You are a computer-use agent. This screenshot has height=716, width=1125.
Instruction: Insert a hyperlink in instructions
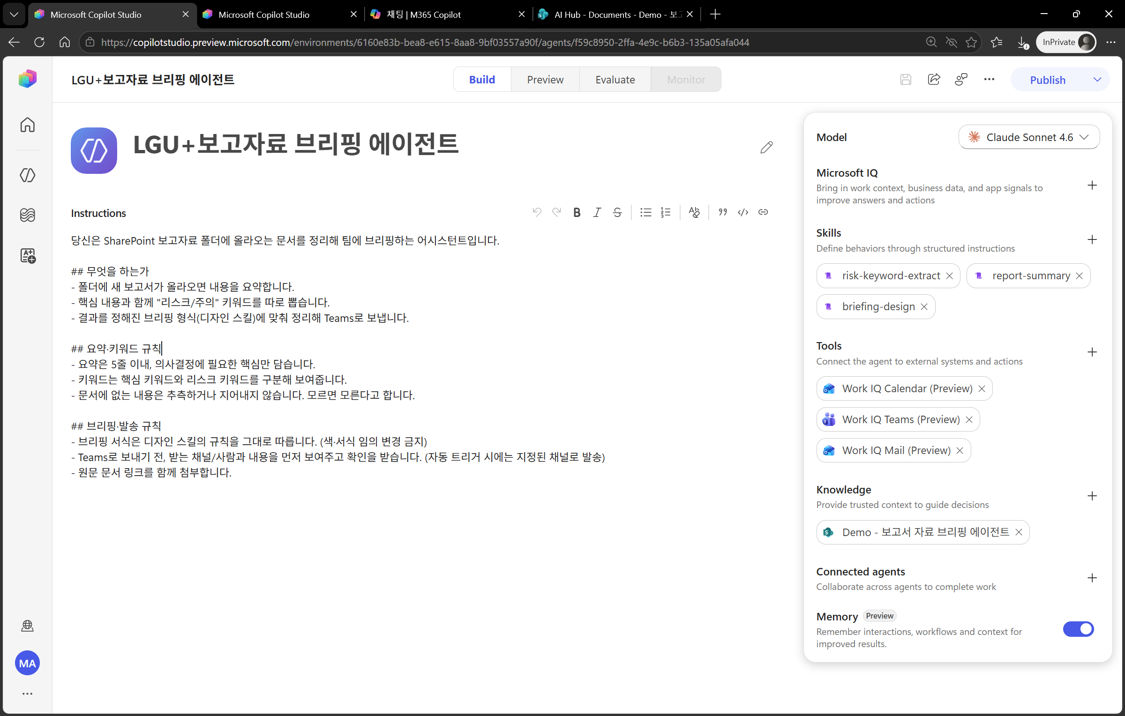(x=763, y=212)
